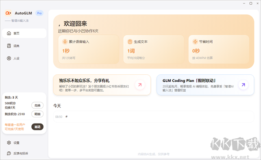Viewport: 261px width, 160px height.
Task: Open the 节省时间 stats card
Action: pyautogui.click(x=219, y=49)
